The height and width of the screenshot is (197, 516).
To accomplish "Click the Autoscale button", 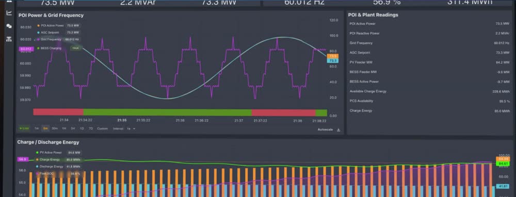I will pyautogui.click(x=325, y=130).
